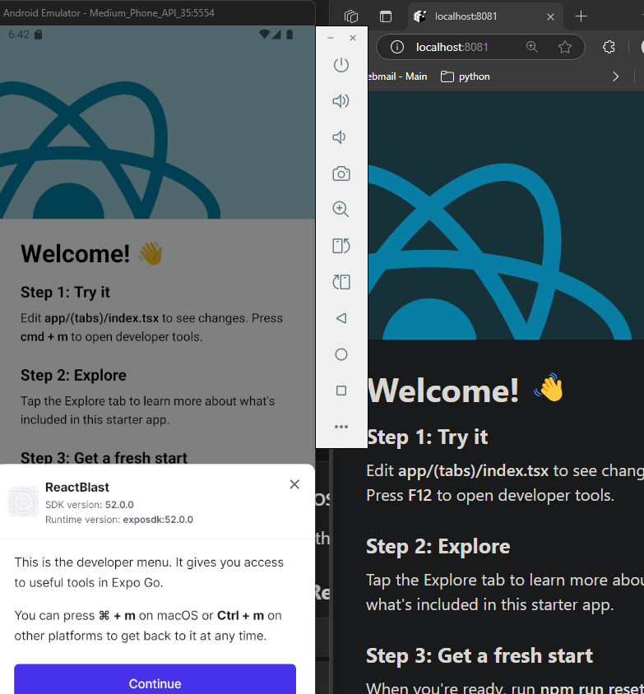Lower volume with the emulator volume down icon

tap(339, 137)
